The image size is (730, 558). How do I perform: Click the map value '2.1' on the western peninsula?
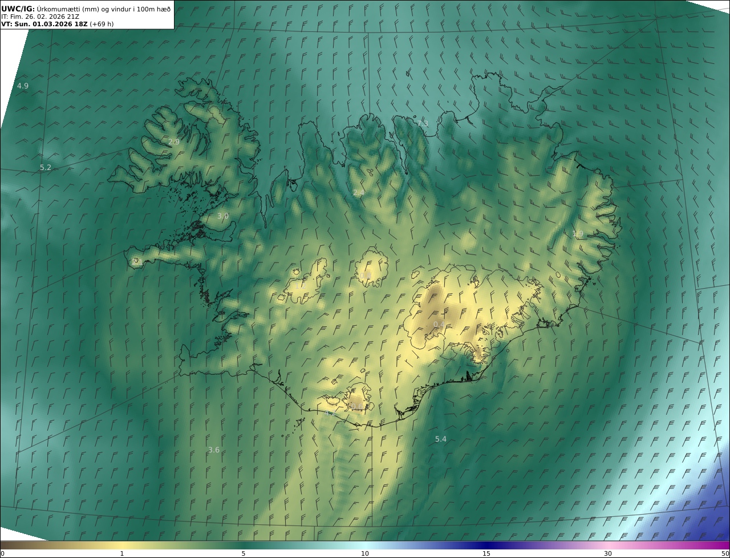(137, 261)
